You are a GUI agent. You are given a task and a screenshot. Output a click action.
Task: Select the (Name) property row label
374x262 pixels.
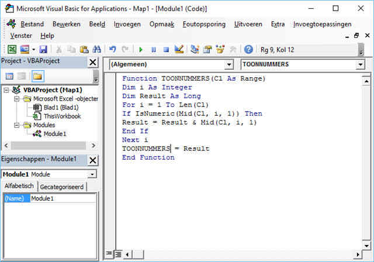coord(17,198)
